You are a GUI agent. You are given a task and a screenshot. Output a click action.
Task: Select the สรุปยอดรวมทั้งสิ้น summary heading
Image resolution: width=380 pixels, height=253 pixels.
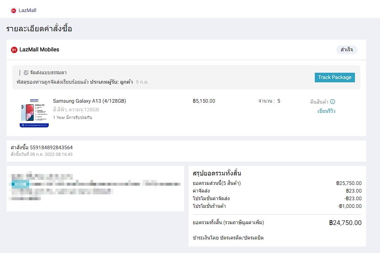tap(217, 173)
